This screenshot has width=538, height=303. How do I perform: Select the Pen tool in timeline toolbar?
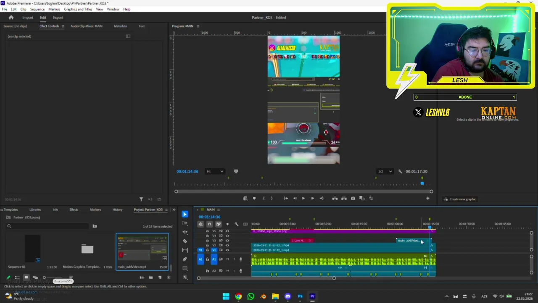pyautogui.click(x=185, y=259)
